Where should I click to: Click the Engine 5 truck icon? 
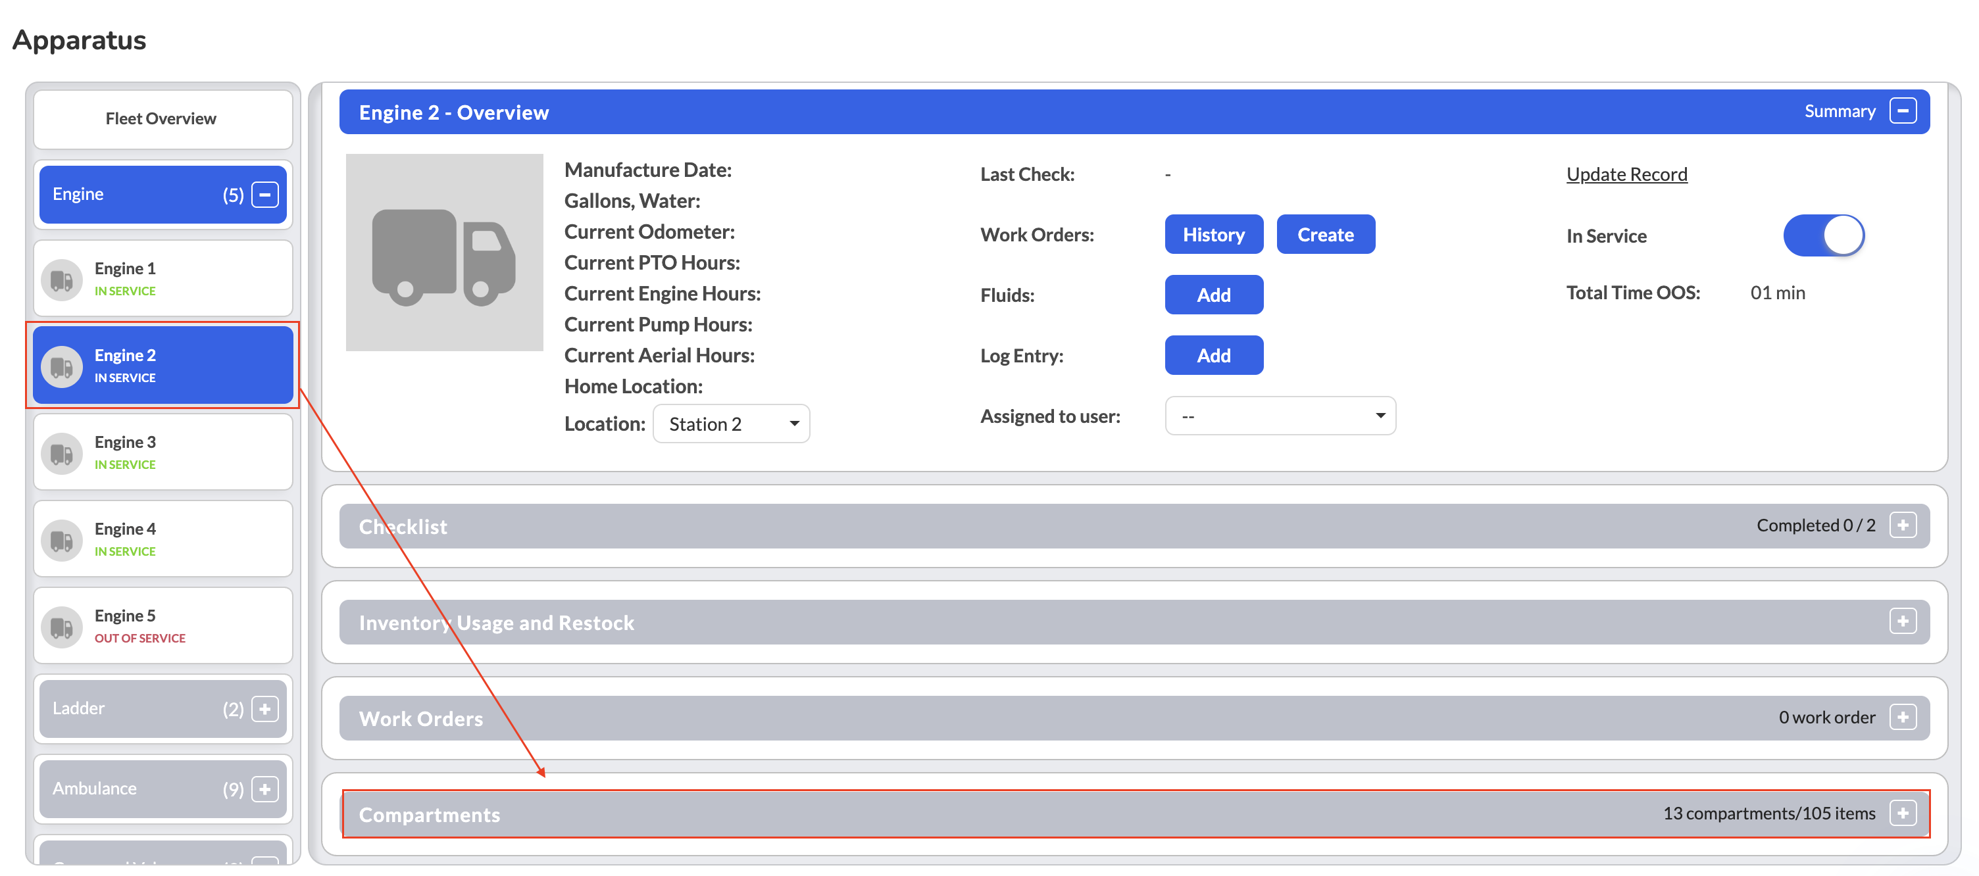click(61, 627)
